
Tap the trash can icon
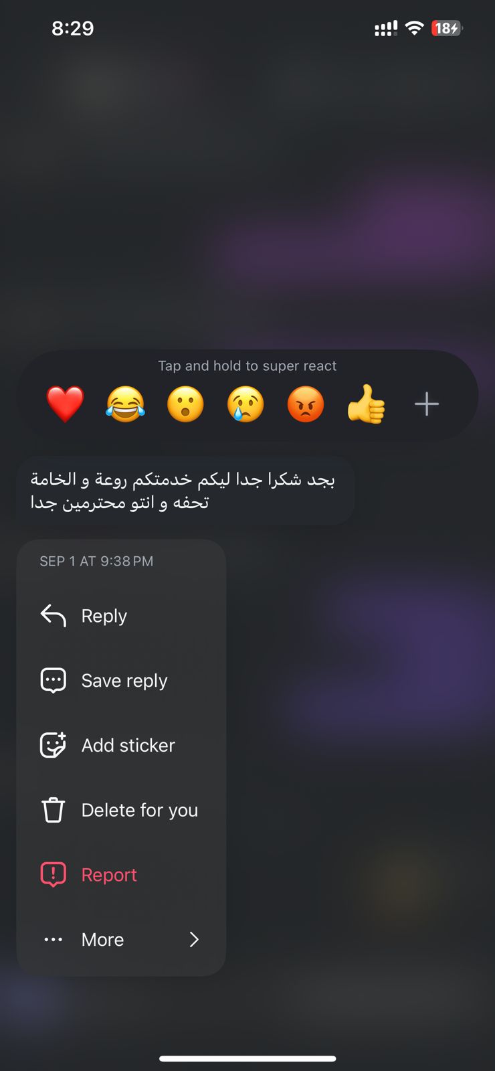(54, 810)
